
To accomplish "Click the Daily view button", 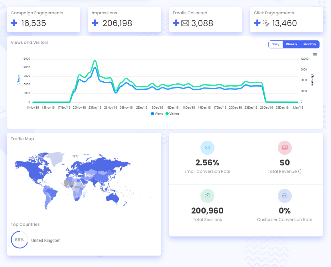I will [275, 44].
